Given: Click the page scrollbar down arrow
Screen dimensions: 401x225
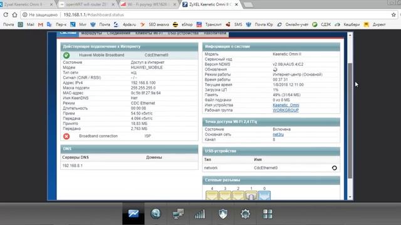Looking at the screenshot, I should (x=350, y=197).
